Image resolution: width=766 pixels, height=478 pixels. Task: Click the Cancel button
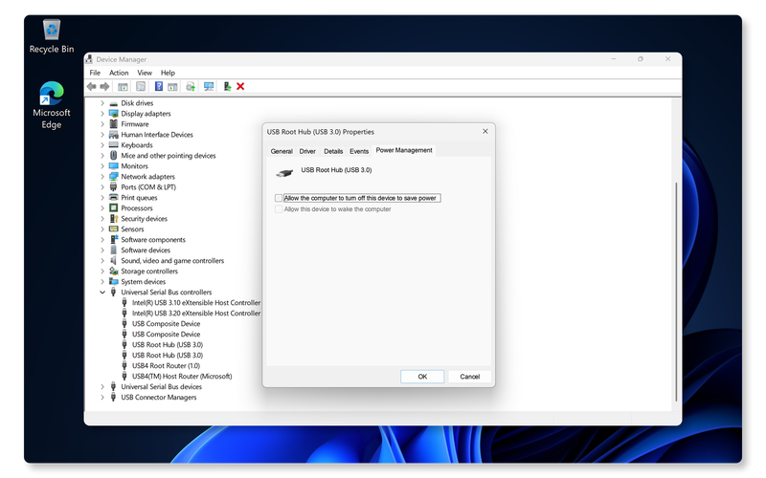[x=469, y=377]
